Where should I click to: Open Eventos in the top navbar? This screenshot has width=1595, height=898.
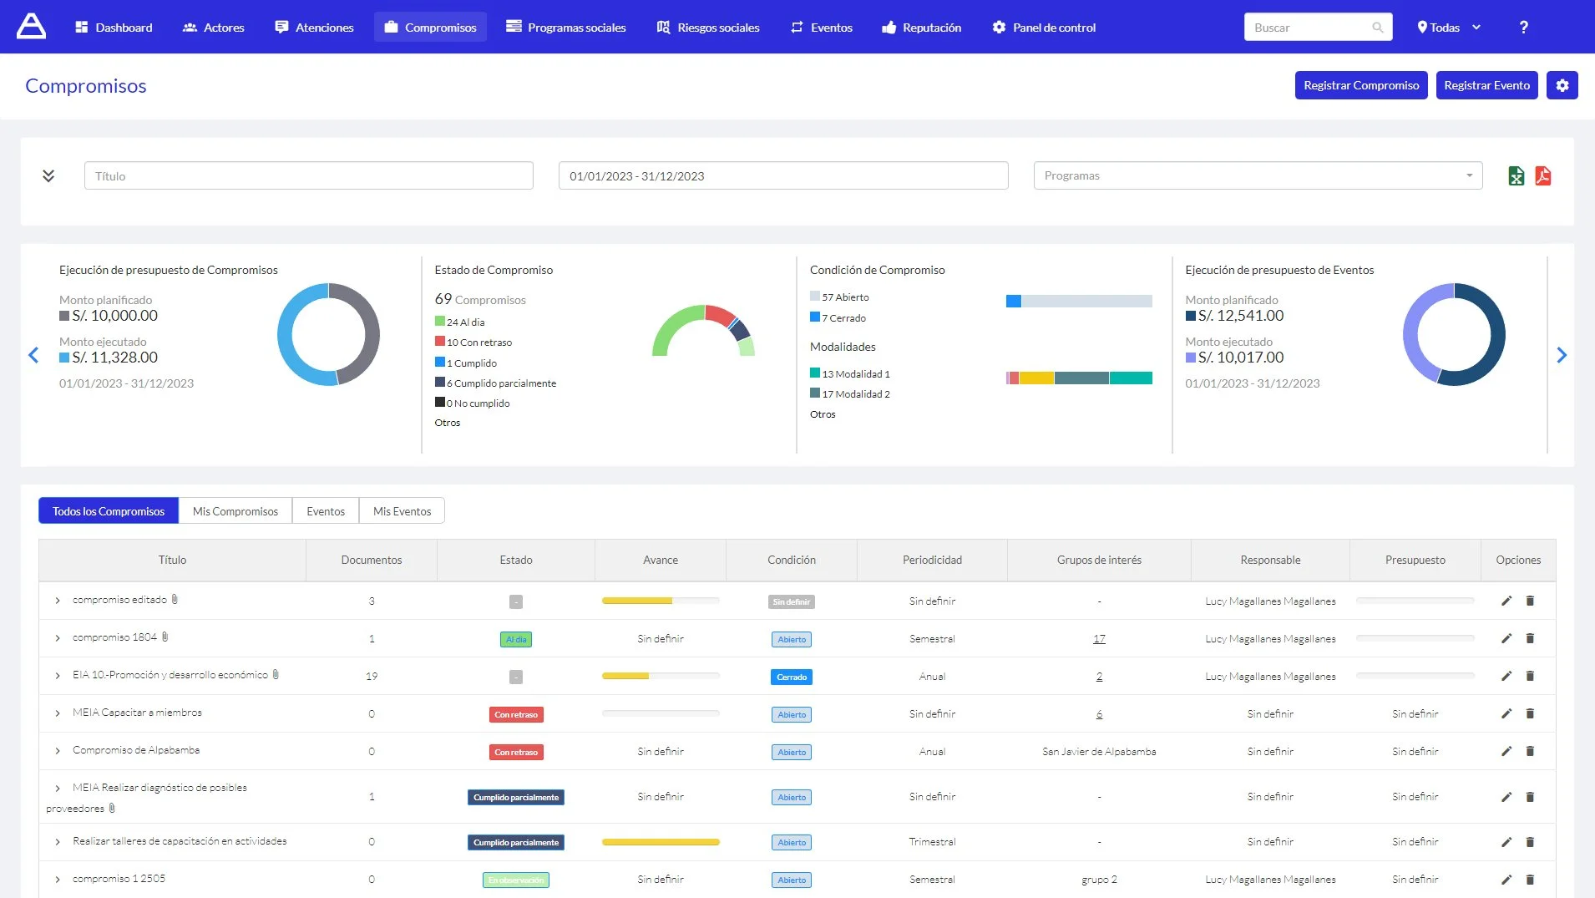pyautogui.click(x=822, y=28)
